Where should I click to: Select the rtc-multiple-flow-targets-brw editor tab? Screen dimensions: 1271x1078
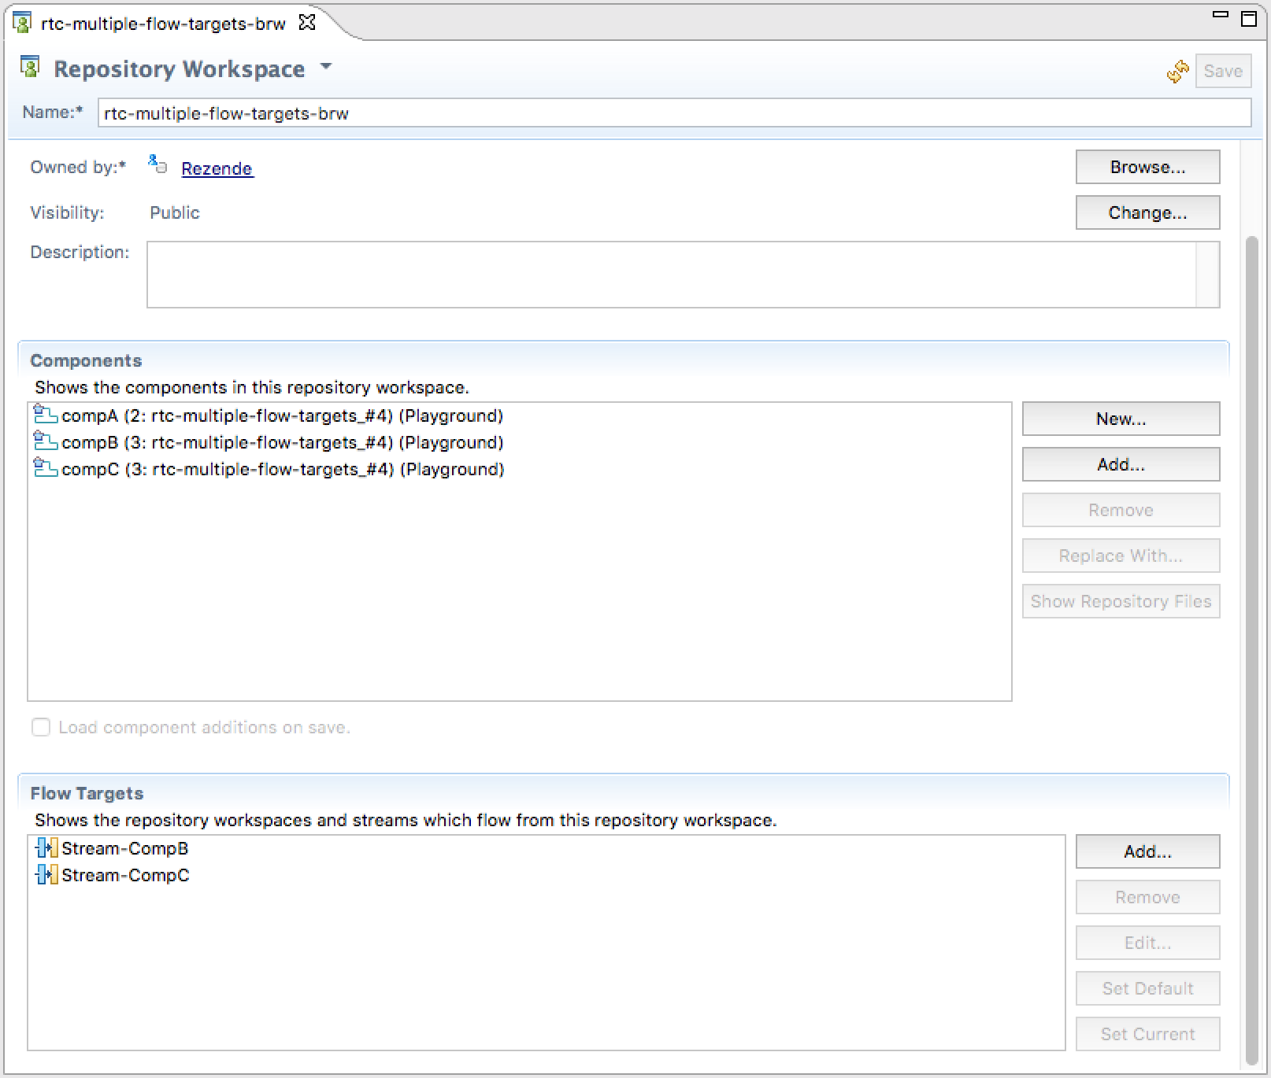pyautogui.click(x=162, y=24)
